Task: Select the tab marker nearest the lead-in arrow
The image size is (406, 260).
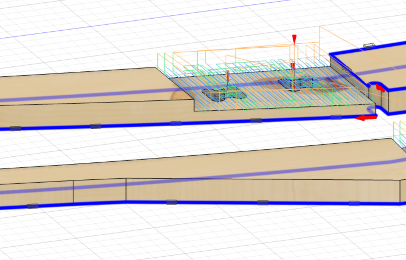Action: [336, 117]
